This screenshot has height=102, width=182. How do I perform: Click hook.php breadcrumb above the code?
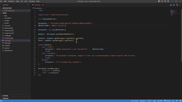(x=38, y=8)
